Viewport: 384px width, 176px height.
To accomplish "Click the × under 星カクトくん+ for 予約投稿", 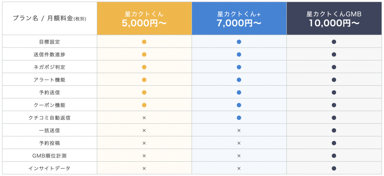I will (x=239, y=143).
